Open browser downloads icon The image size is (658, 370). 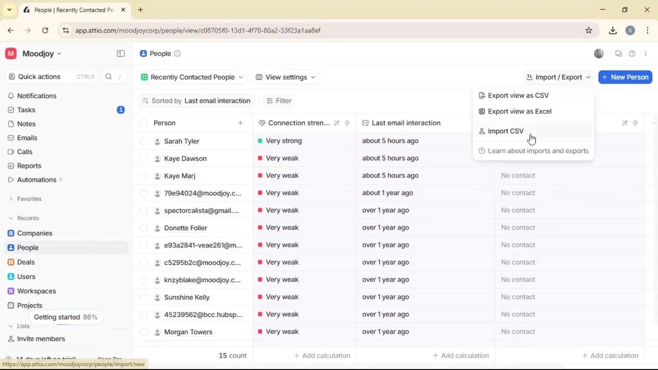click(613, 30)
